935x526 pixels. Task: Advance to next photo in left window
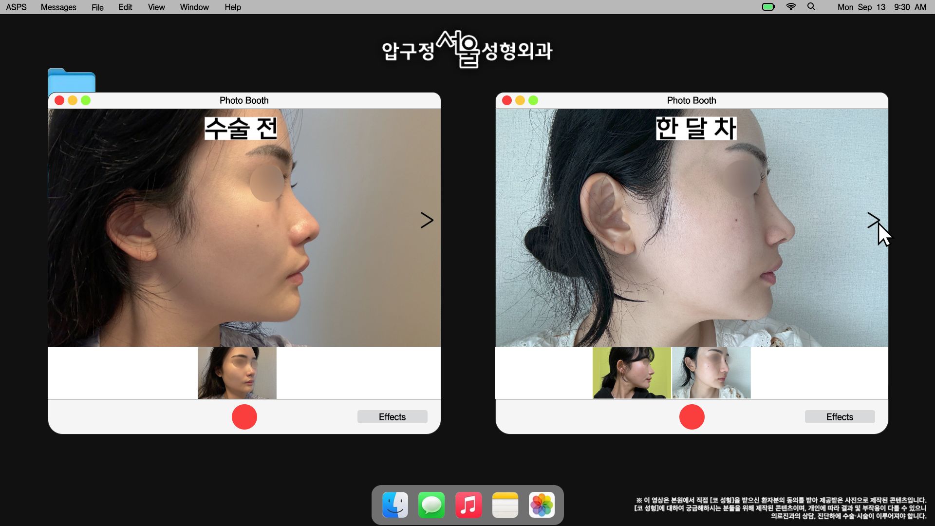click(x=427, y=220)
